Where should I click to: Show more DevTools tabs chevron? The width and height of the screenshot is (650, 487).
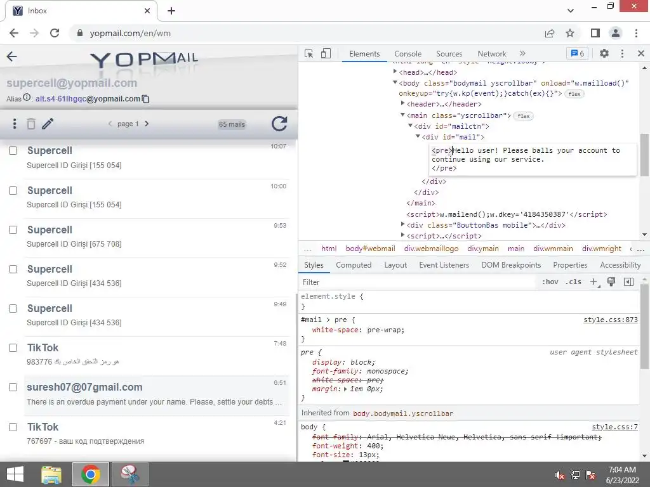point(522,53)
